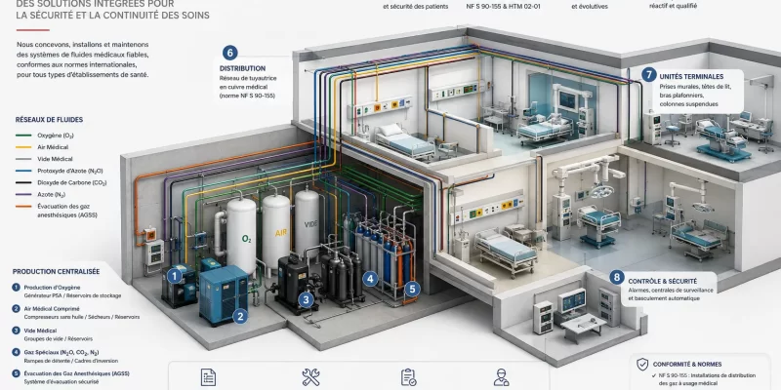Click the Protoxyde d'Azote (N2O) legend label
This screenshot has height=390, width=781.
click(x=69, y=171)
